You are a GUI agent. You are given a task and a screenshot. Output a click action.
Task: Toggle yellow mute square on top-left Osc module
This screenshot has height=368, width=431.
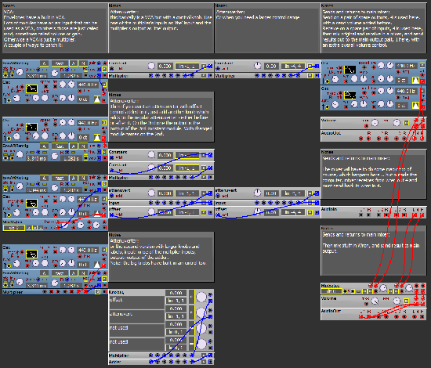coord(104,85)
